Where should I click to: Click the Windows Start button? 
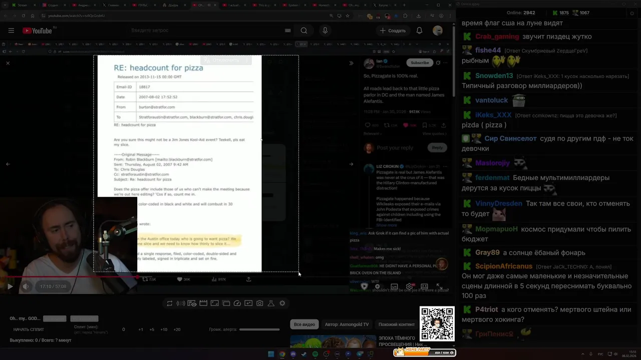[271, 354]
